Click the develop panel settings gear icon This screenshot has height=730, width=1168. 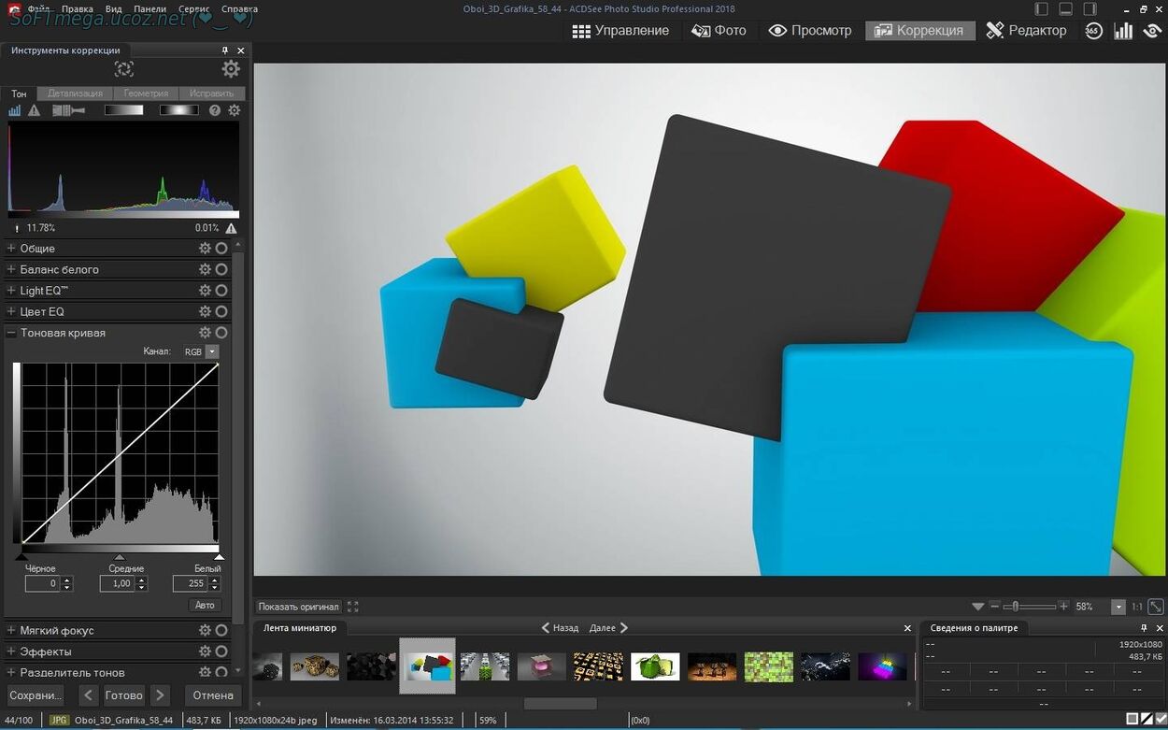pos(231,69)
